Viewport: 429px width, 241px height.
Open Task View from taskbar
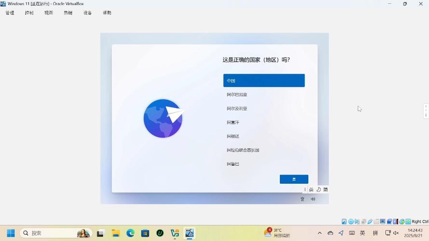[100, 233]
